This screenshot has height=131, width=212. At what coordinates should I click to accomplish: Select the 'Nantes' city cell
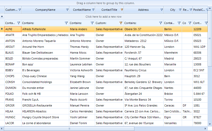pos(173,88)
